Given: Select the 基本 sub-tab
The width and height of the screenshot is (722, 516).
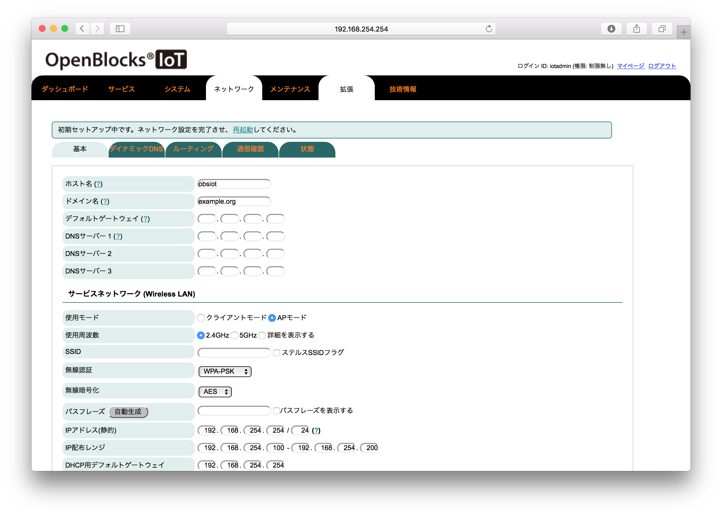Looking at the screenshot, I should pos(80,149).
